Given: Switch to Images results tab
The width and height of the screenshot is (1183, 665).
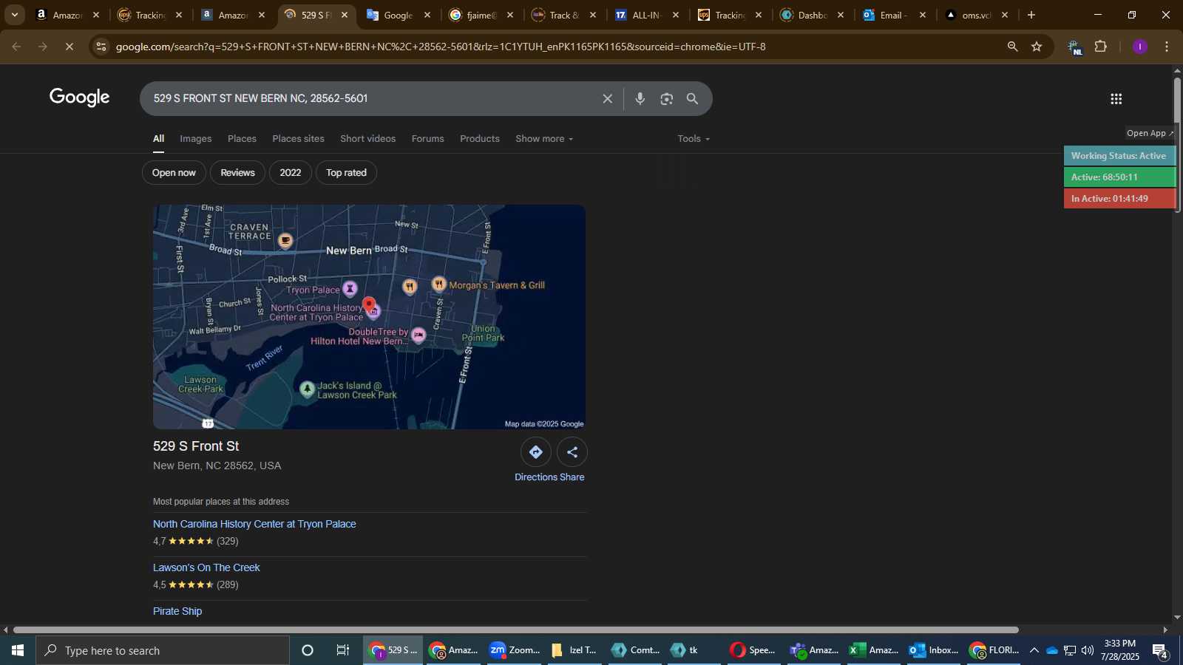Looking at the screenshot, I should pos(196,139).
